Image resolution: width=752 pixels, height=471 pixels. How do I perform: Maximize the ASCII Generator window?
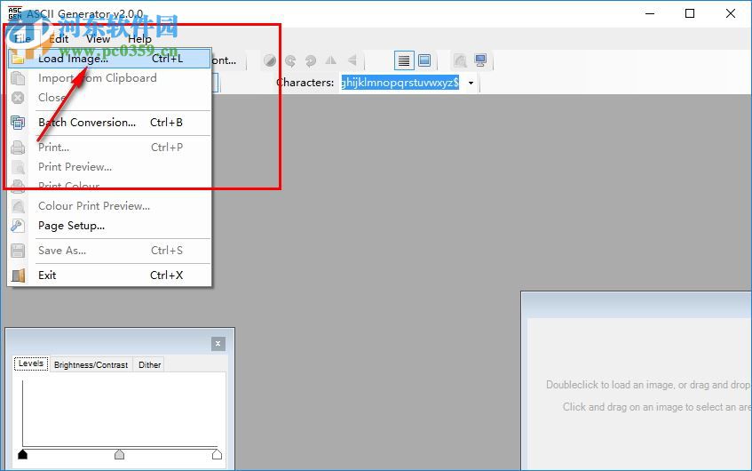[690, 13]
